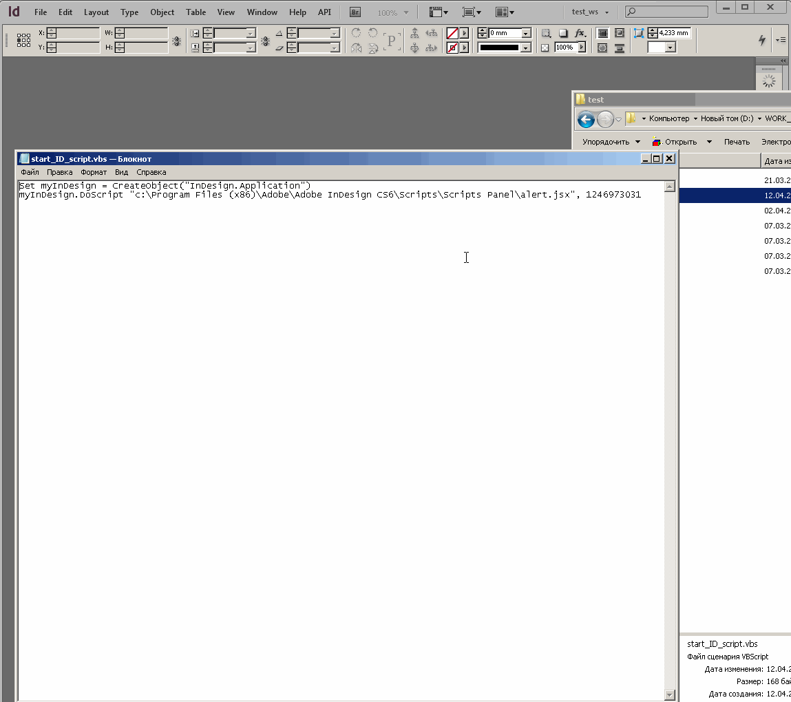The image size is (791, 702).
Task: Click Упорядочить in Explorer toolbar
Action: click(611, 142)
